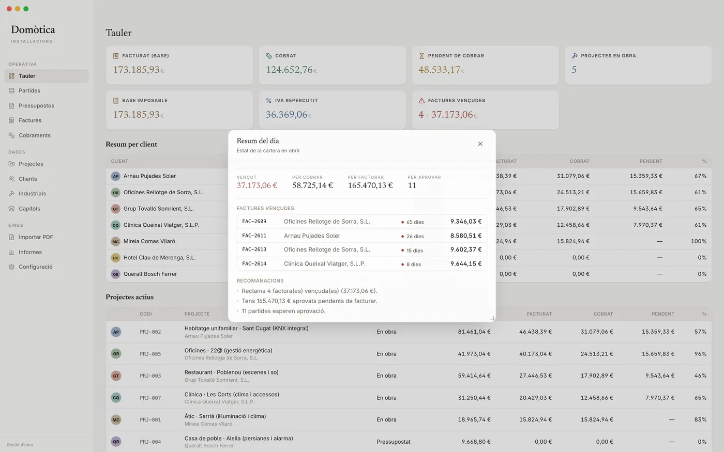This screenshot has width=724, height=452.
Task: Select project PRJ-007 Clínica · Les Corts
Action: click(409, 398)
